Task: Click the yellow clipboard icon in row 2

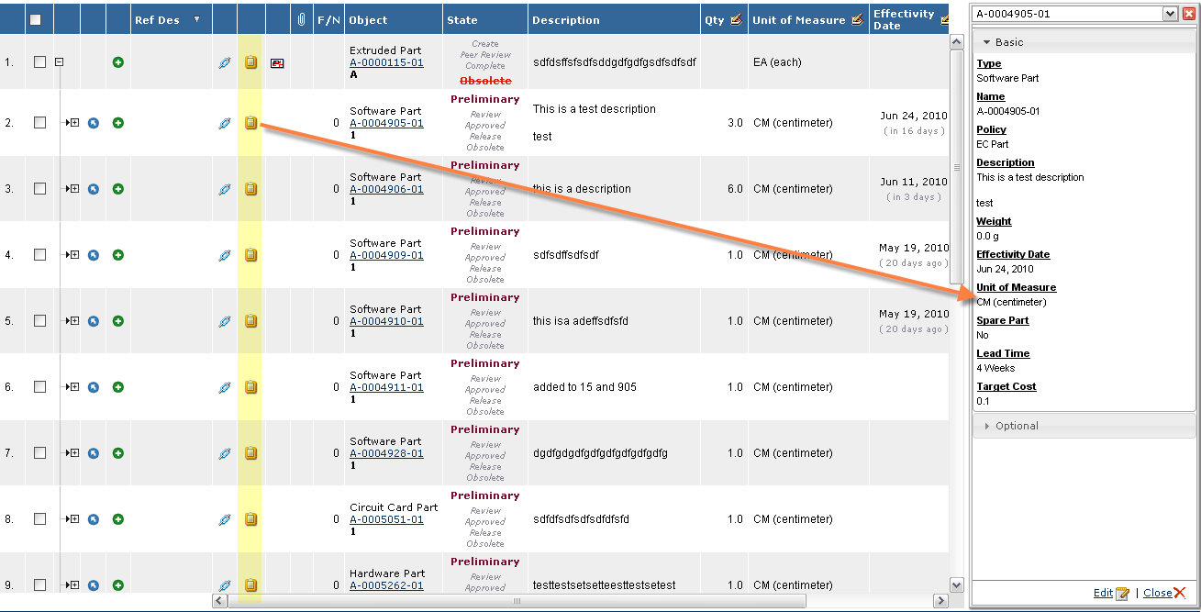Action: [250, 123]
